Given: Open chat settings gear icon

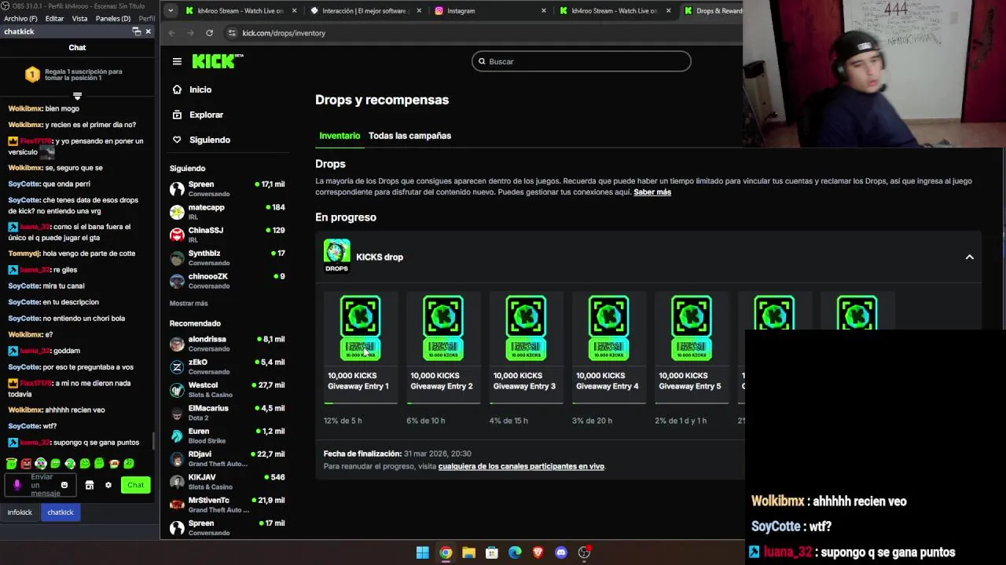Looking at the screenshot, I should [108, 485].
